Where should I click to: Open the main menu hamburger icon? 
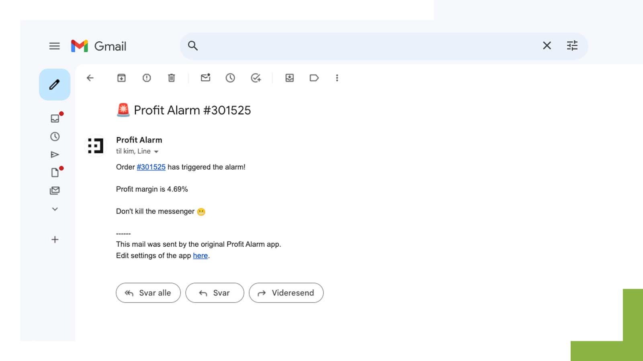click(x=55, y=46)
